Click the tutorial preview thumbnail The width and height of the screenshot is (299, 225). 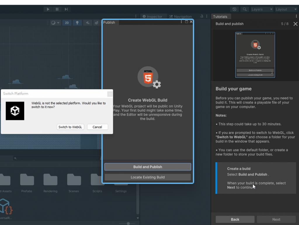pos(255,55)
